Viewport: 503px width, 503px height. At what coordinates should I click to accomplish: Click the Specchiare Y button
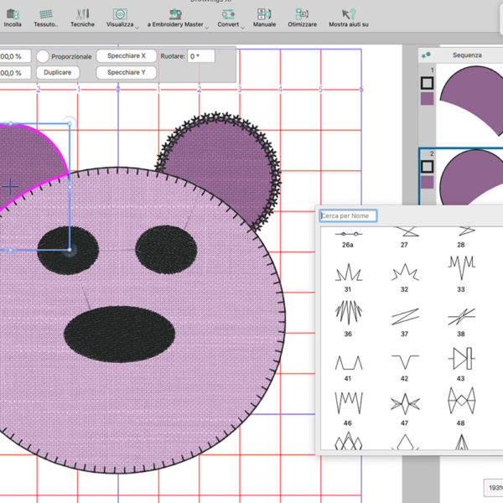click(x=127, y=72)
